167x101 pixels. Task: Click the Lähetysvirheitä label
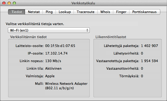[126, 54]
